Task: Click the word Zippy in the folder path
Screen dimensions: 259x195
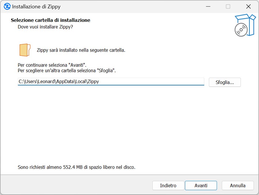Action: click(x=93, y=82)
